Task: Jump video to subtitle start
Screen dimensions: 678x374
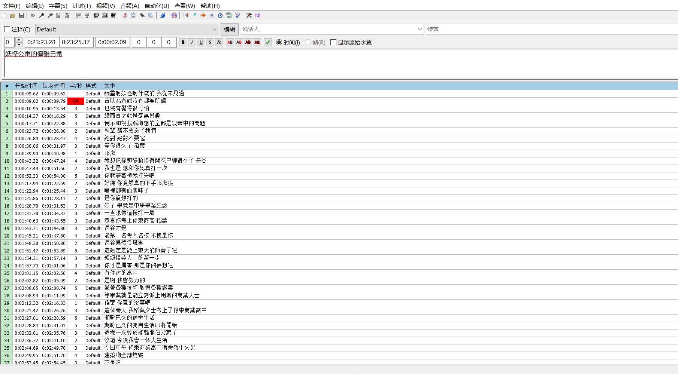Action: (x=58, y=15)
